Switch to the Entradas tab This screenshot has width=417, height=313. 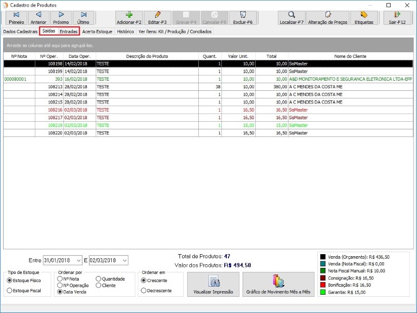[69, 31]
